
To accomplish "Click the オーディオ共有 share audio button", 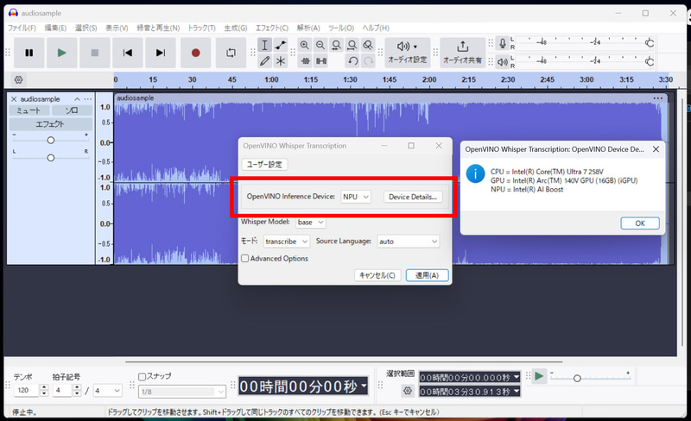I will tap(462, 53).
